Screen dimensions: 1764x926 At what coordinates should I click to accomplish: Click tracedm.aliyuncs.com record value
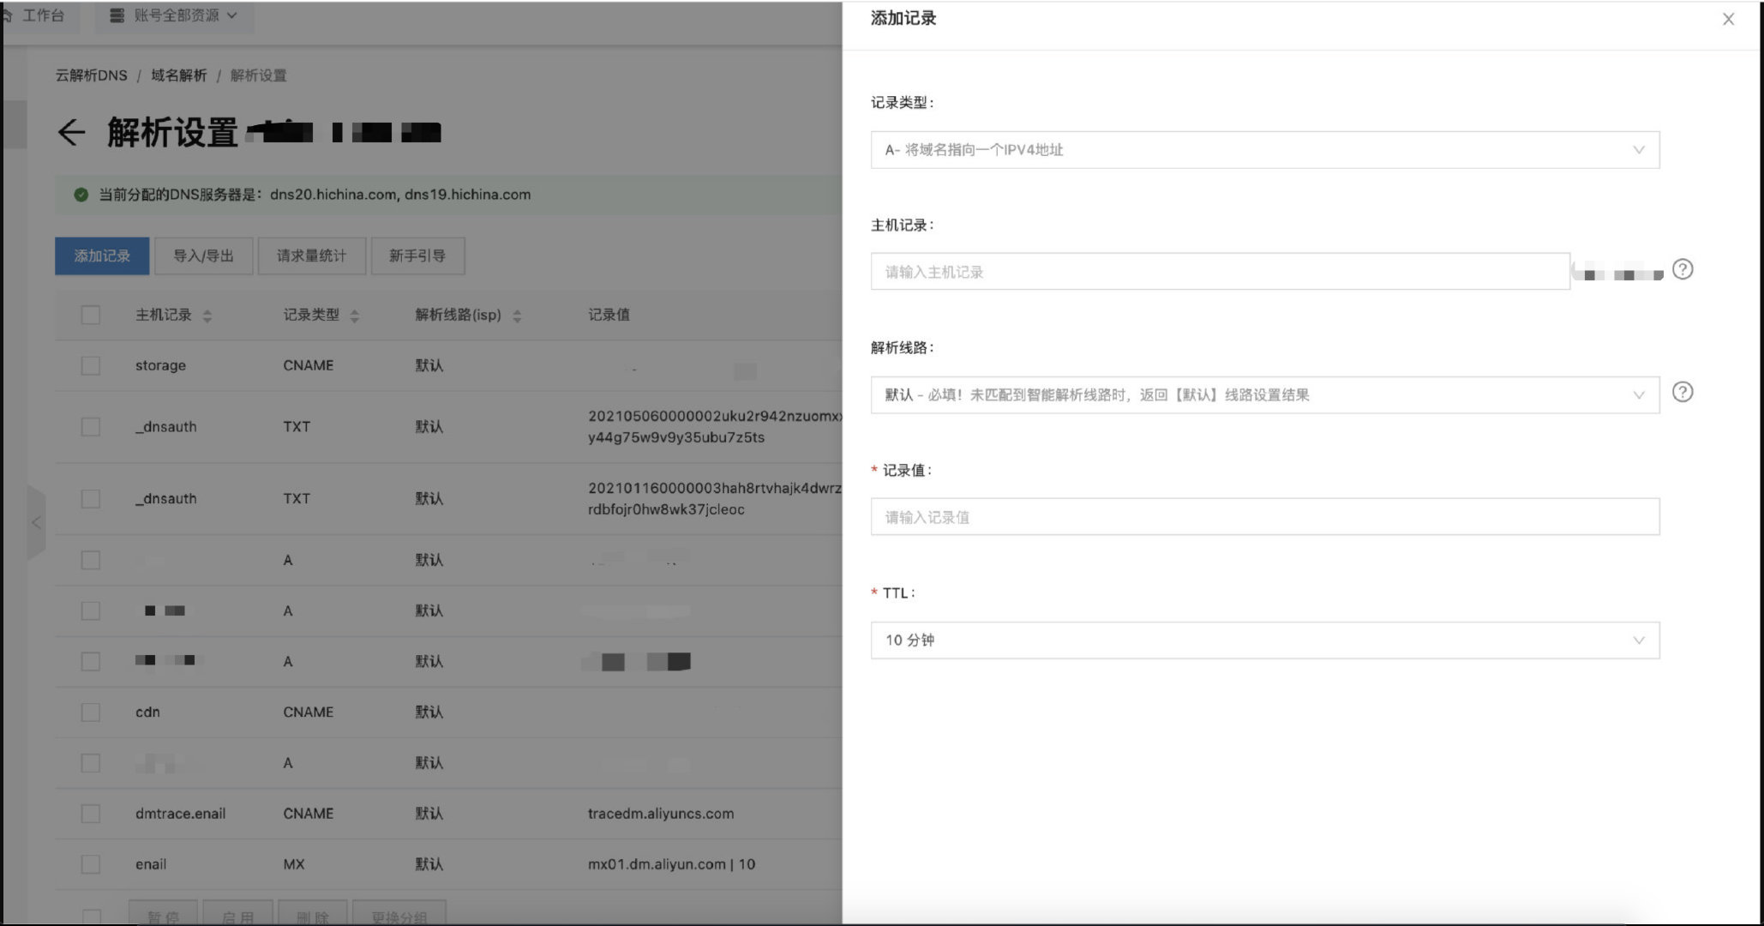661,813
